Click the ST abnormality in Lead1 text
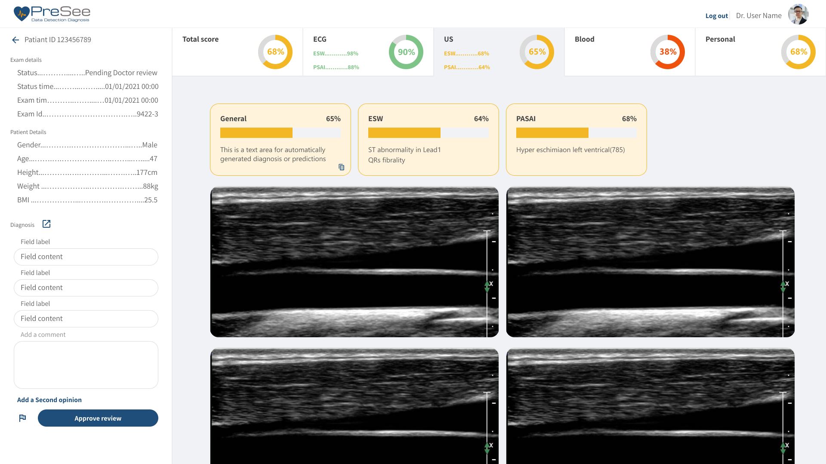Image resolution: width=826 pixels, height=464 pixels. [x=404, y=150]
